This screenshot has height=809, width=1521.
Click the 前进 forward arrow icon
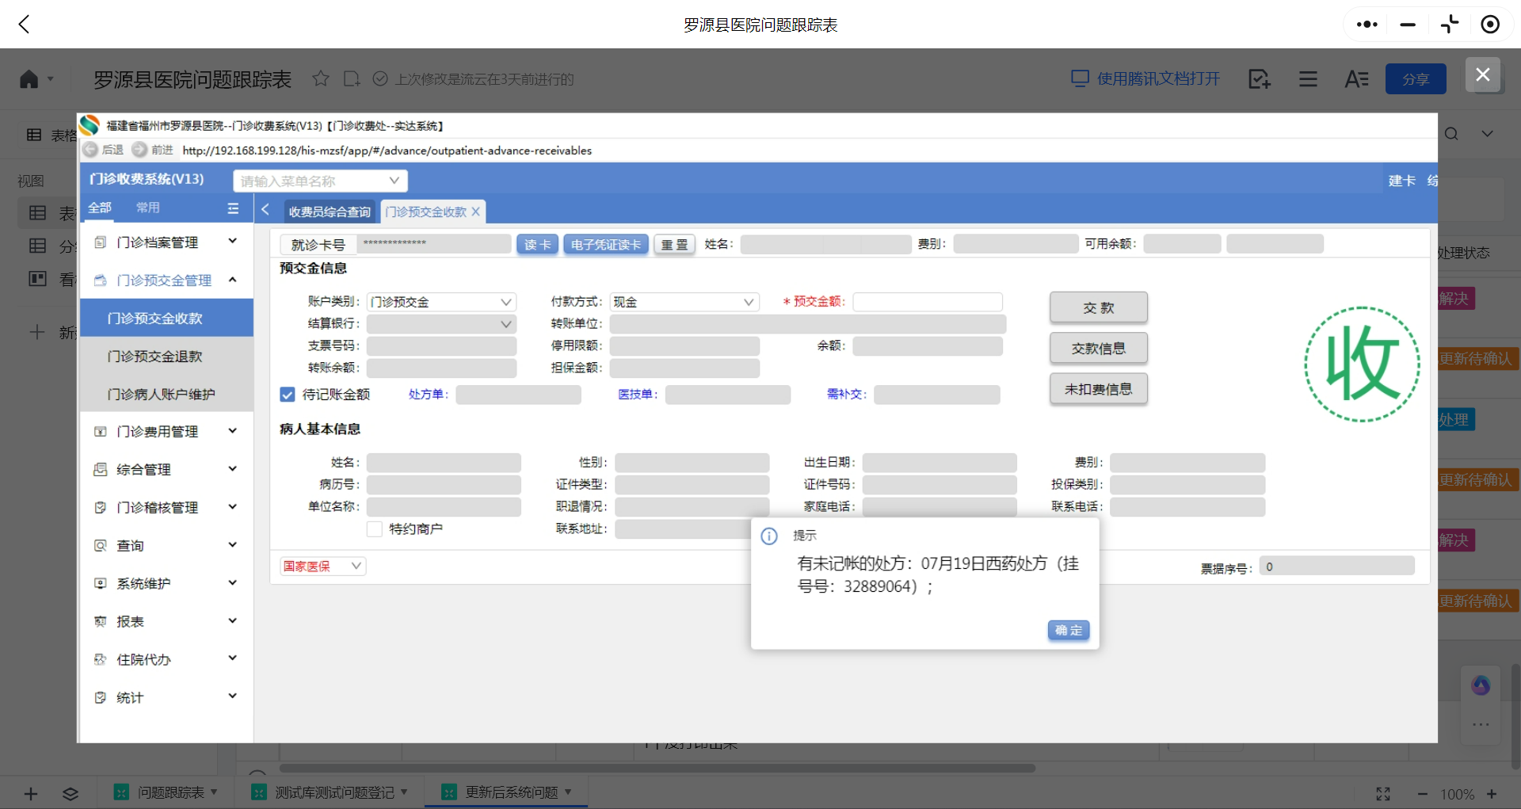click(139, 149)
